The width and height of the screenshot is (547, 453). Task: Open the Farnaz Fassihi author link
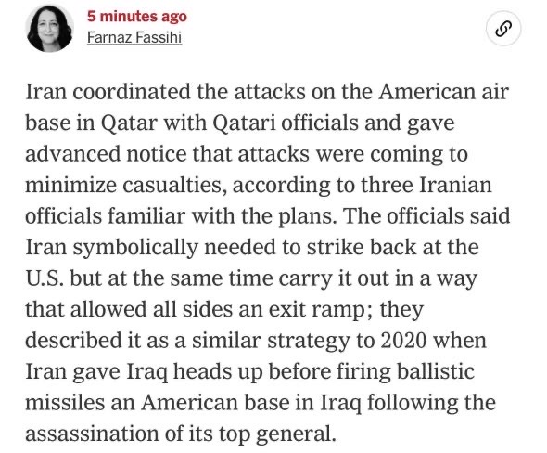tap(134, 38)
